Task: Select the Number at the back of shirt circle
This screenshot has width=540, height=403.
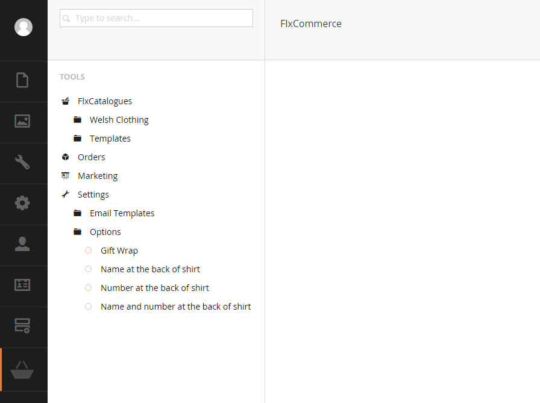Action: click(x=88, y=288)
